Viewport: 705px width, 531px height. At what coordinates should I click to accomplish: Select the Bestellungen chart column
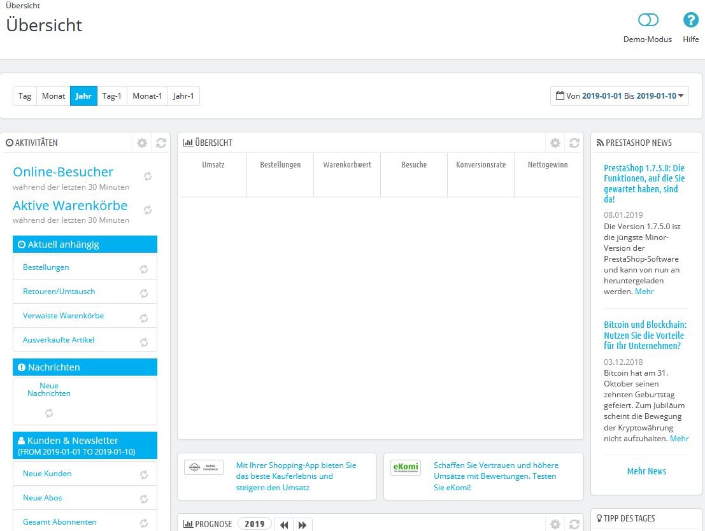tap(281, 174)
